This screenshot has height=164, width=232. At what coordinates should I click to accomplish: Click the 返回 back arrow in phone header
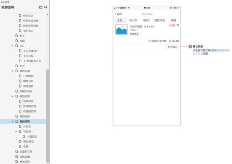(x=118, y=14)
